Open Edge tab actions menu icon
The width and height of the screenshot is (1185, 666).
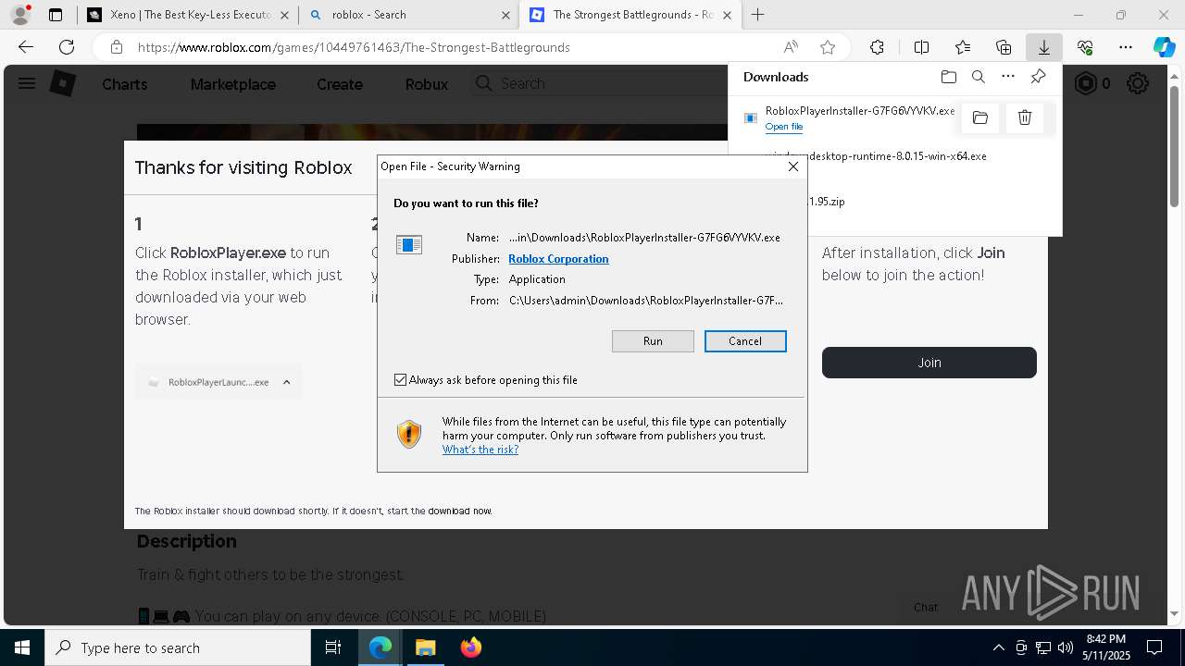click(x=56, y=15)
